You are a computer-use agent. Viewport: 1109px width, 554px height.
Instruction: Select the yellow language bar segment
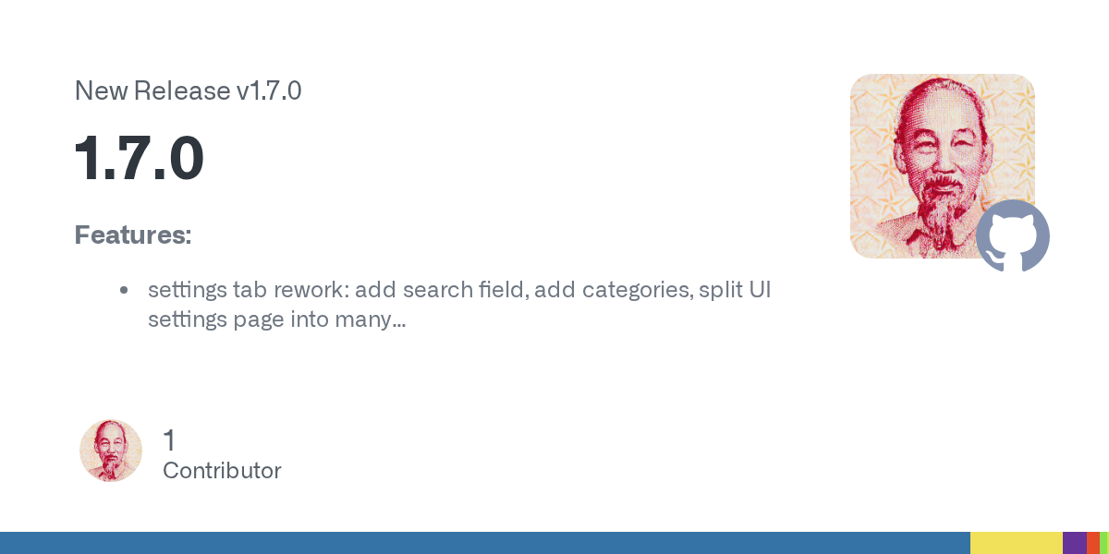[1016, 543]
